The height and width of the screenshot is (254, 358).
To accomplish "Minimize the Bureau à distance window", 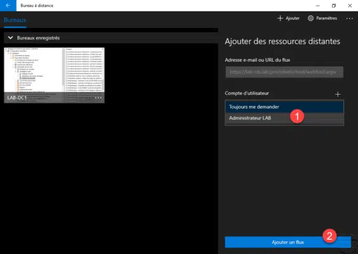I will 317,6.
